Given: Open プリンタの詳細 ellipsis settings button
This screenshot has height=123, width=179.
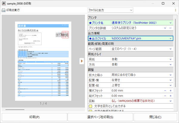Looking at the screenshot, I should click(170, 28).
